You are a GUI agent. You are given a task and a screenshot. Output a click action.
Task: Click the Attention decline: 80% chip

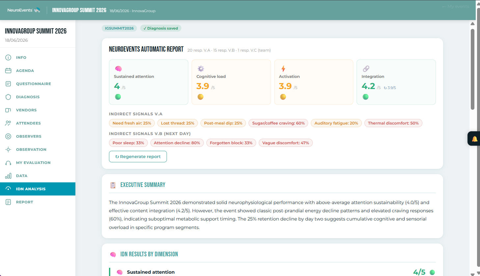point(177,143)
